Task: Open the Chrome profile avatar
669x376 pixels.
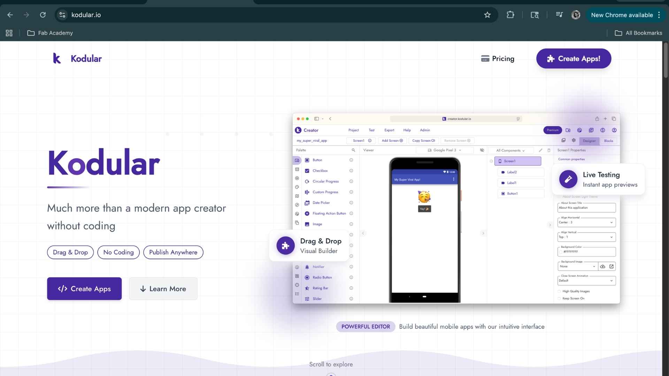Action: click(x=576, y=15)
